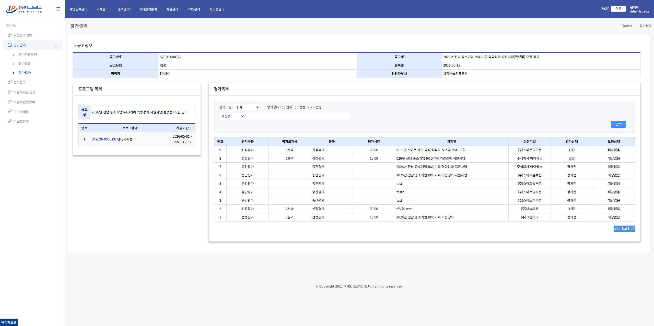Open the 과제관리 top menu

(x=102, y=9)
